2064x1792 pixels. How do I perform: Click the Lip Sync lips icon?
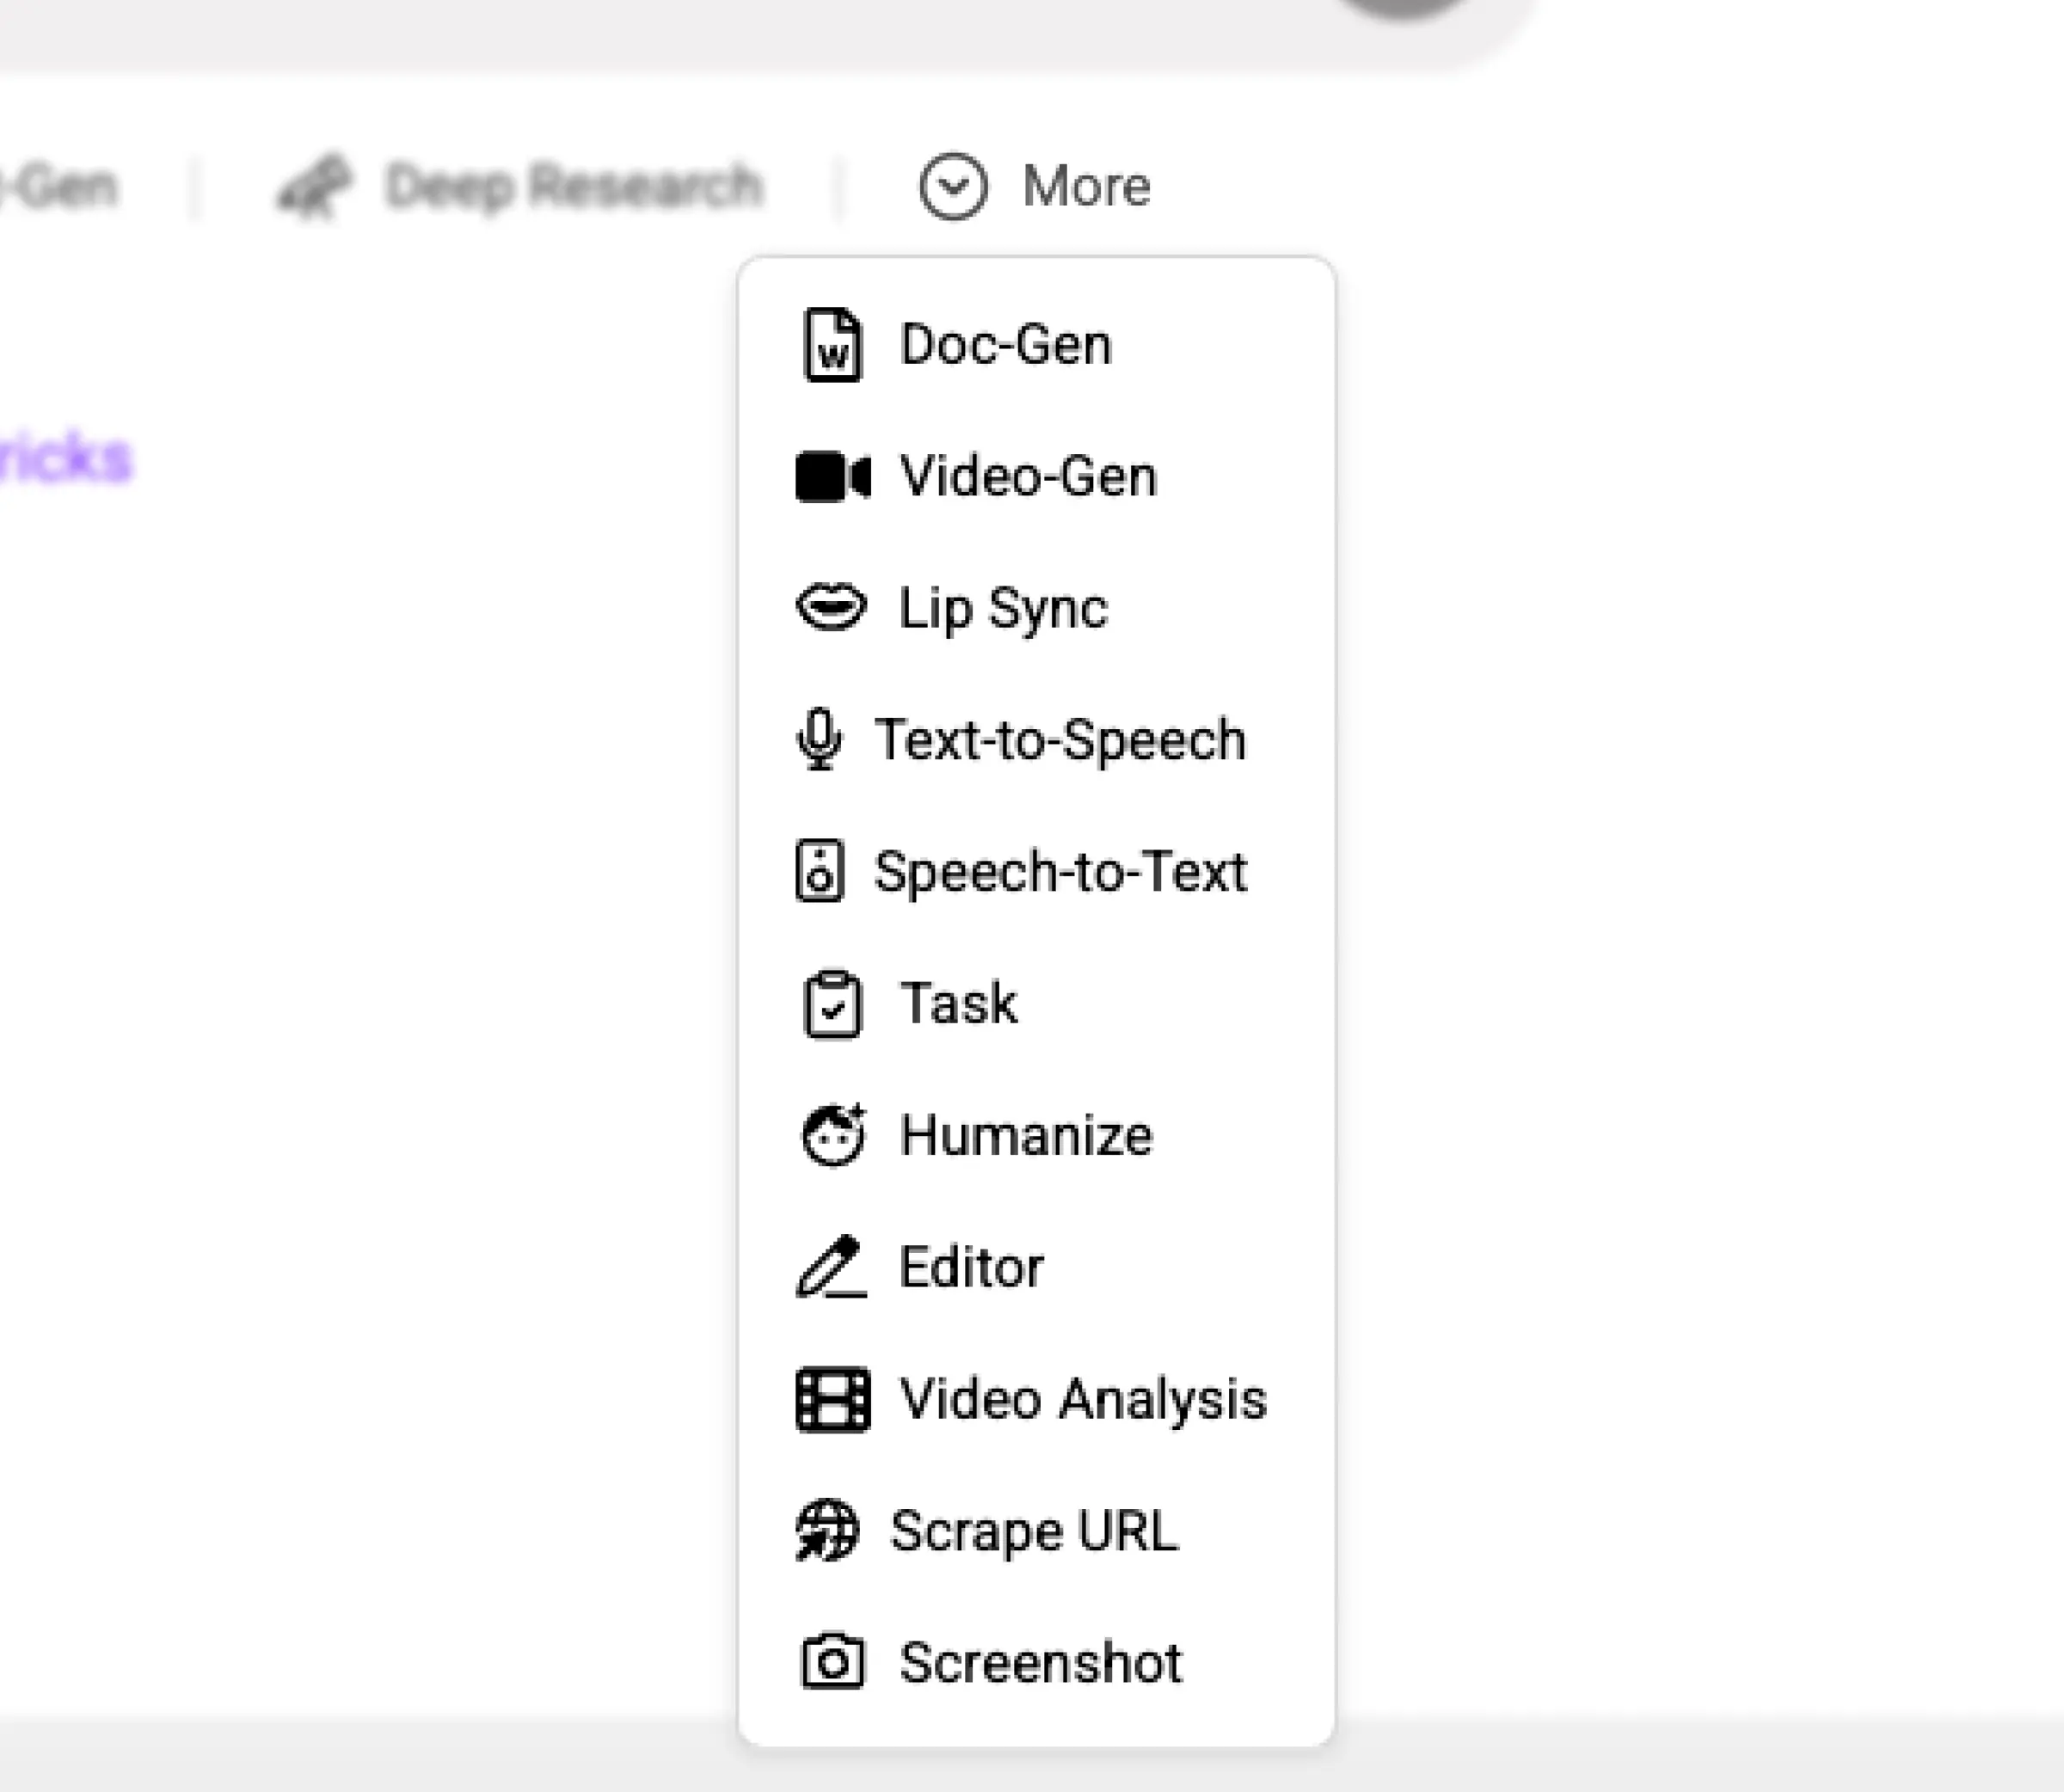coord(831,607)
